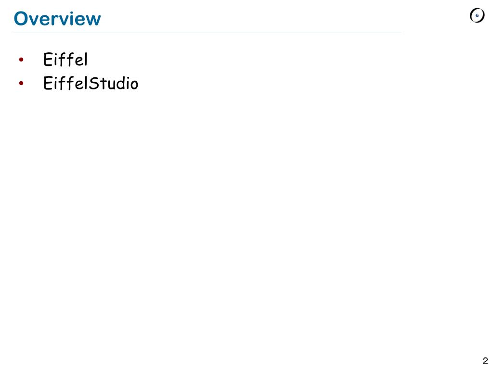Click the red bullet beside "Eiffel"
The image size is (493, 369).
tap(21, 59)
